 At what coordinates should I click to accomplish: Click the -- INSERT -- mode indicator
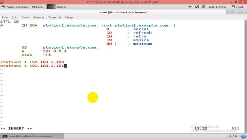point(16,129)
